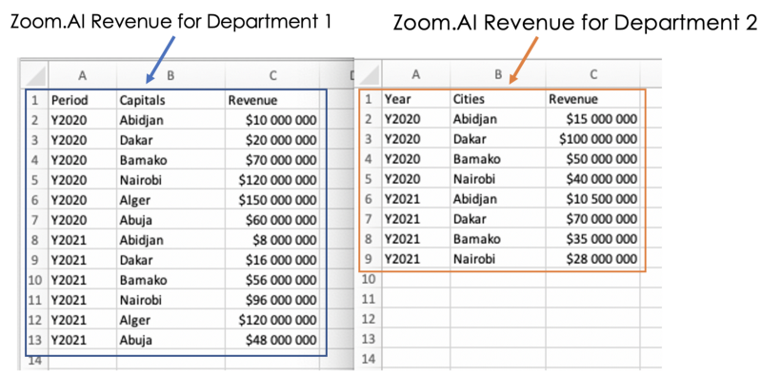762x377 pixels.
Task: Select row 13 header in Department 1 sheet
Action: tap(34, 340)
